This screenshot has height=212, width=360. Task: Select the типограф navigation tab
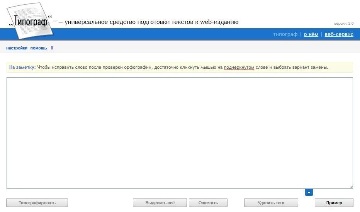285,34
